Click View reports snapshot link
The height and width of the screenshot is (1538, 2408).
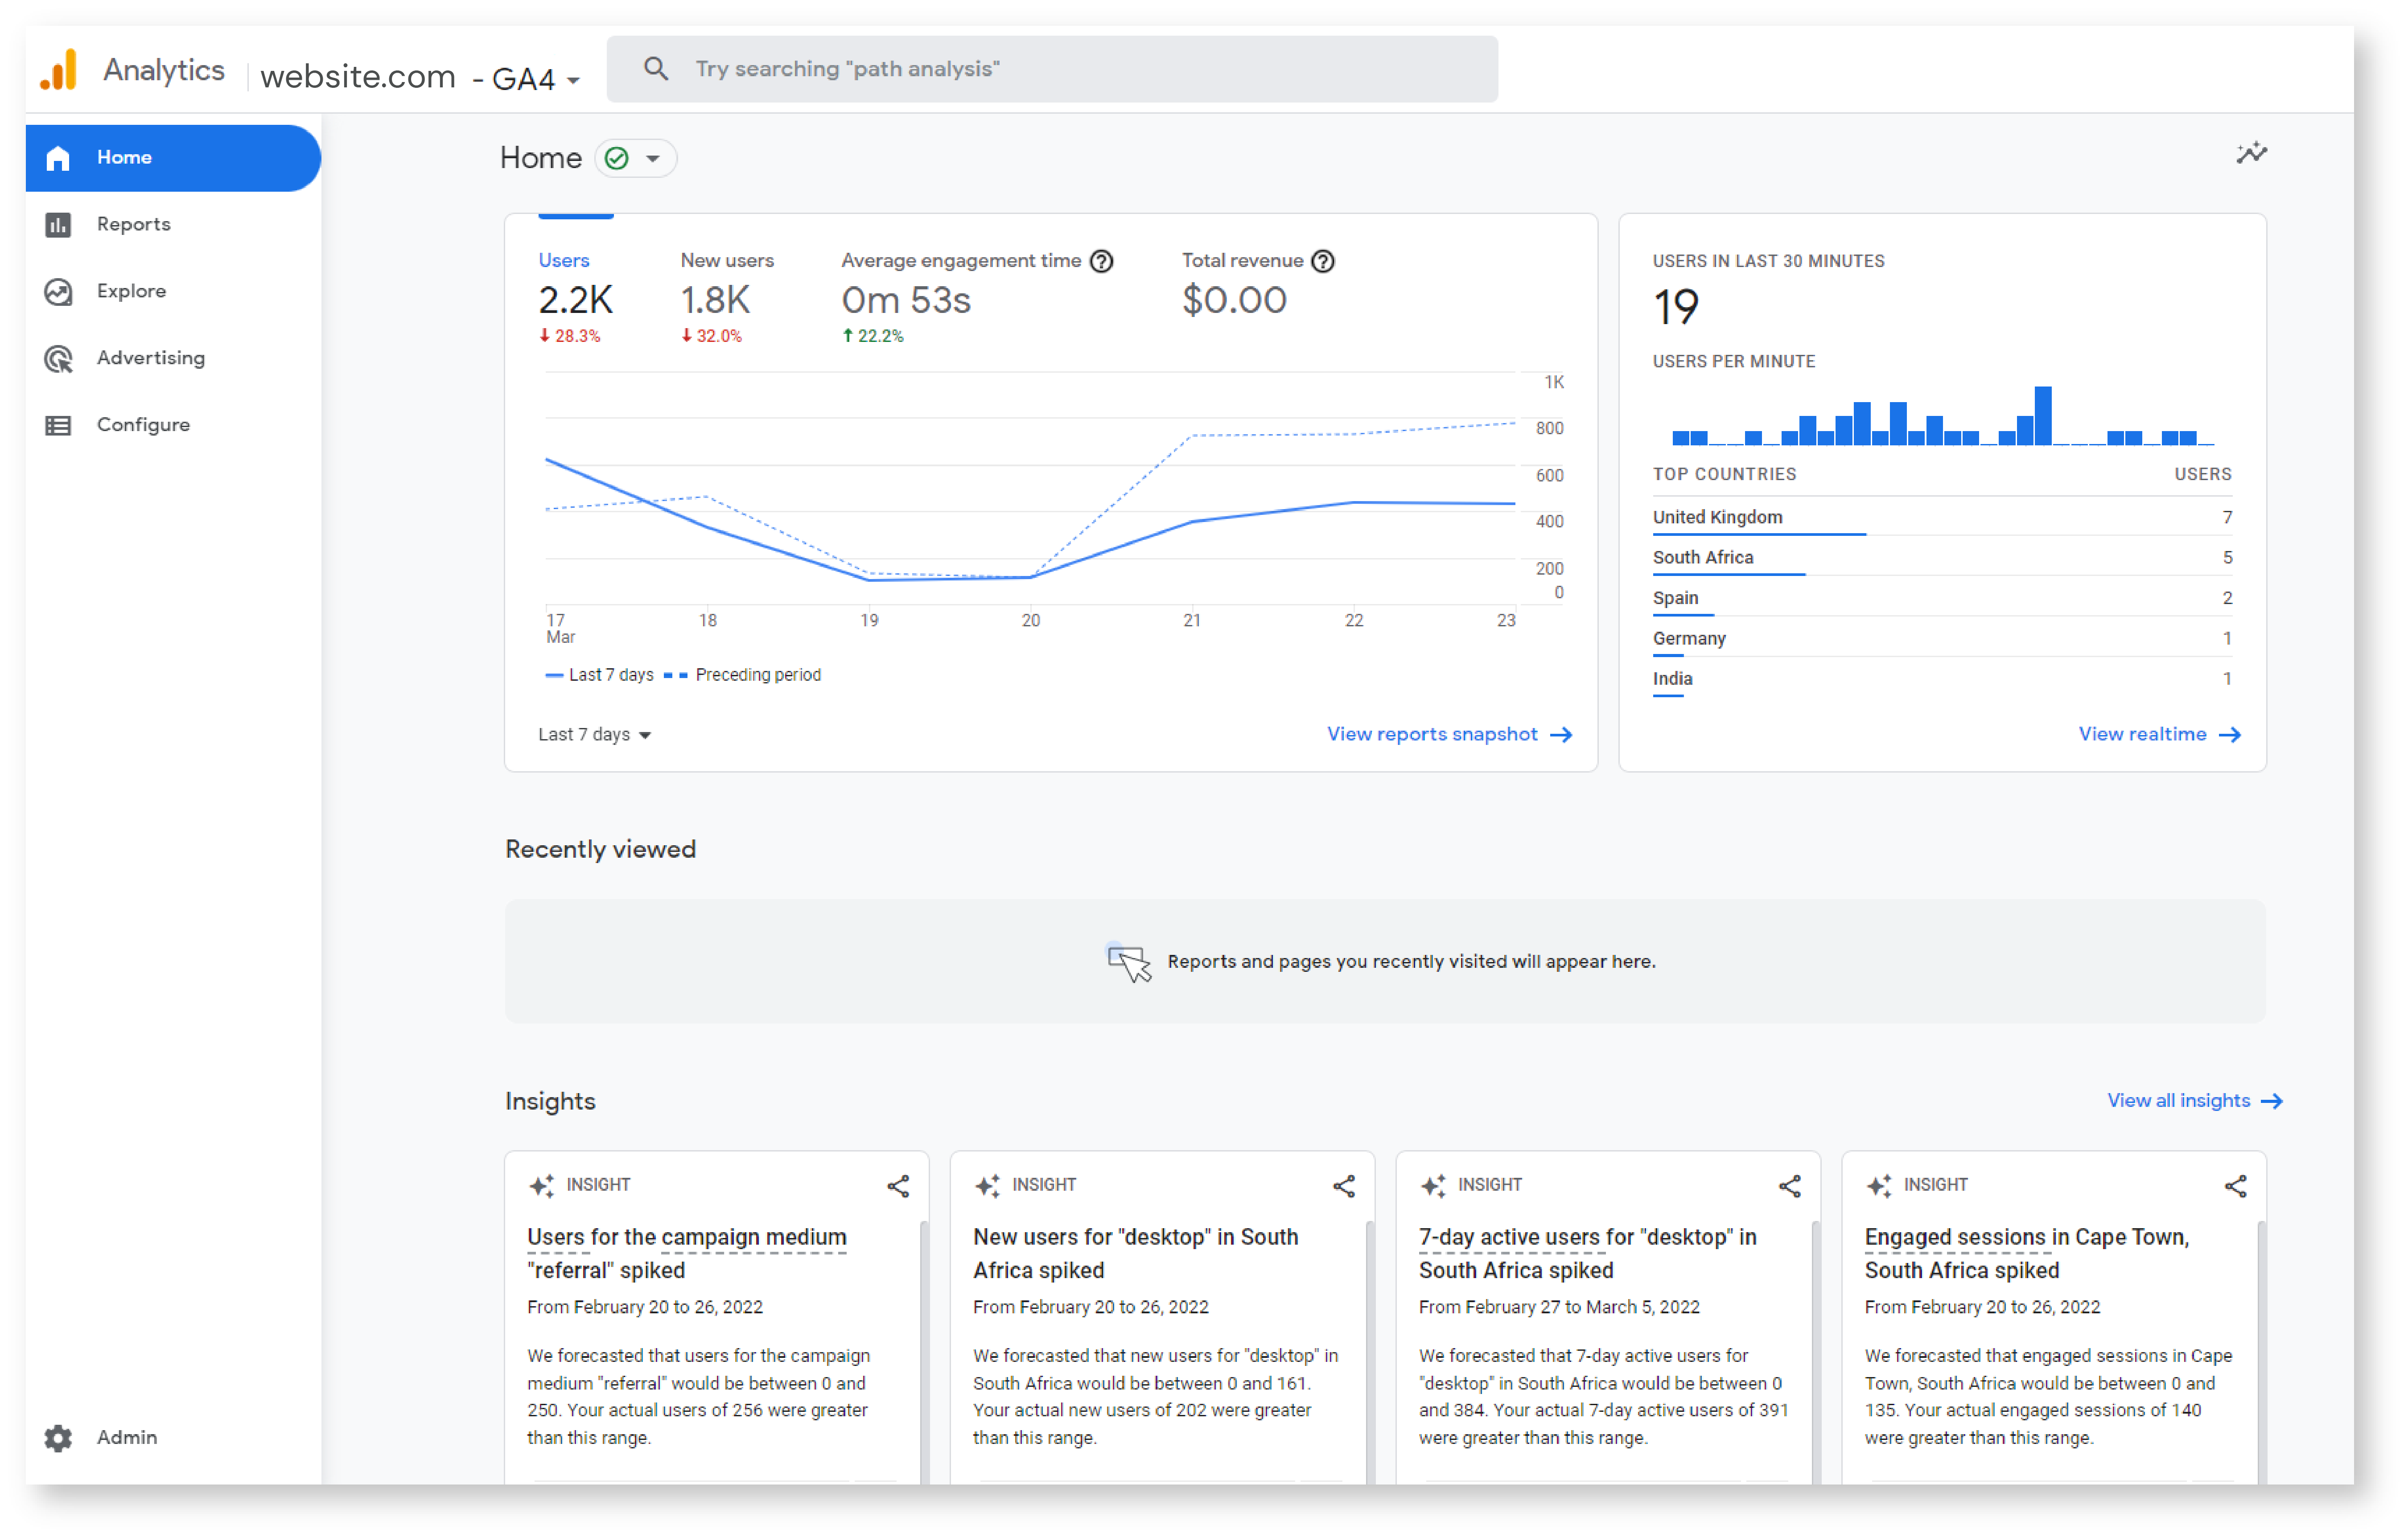click(x=1449, y=735)
